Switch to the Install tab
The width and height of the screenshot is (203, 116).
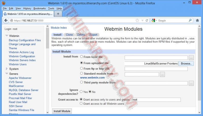(x=57, y=35)
